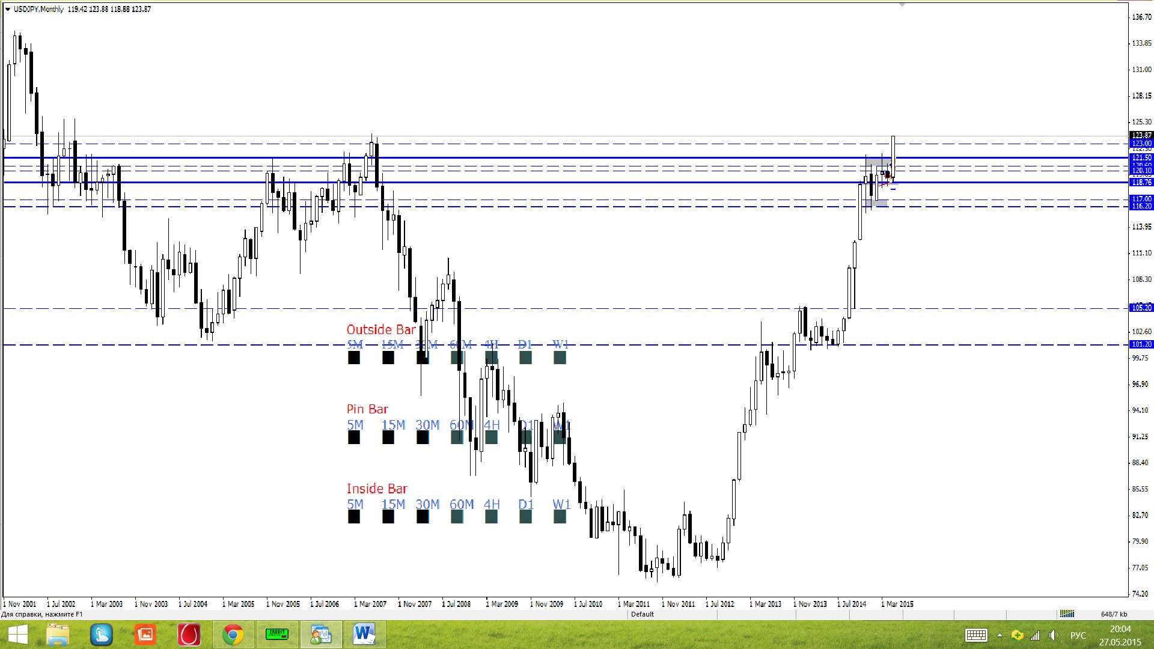
Task: Open the volume speaker tray icon
Action: pyautogui.click(x=1053, y=635)
